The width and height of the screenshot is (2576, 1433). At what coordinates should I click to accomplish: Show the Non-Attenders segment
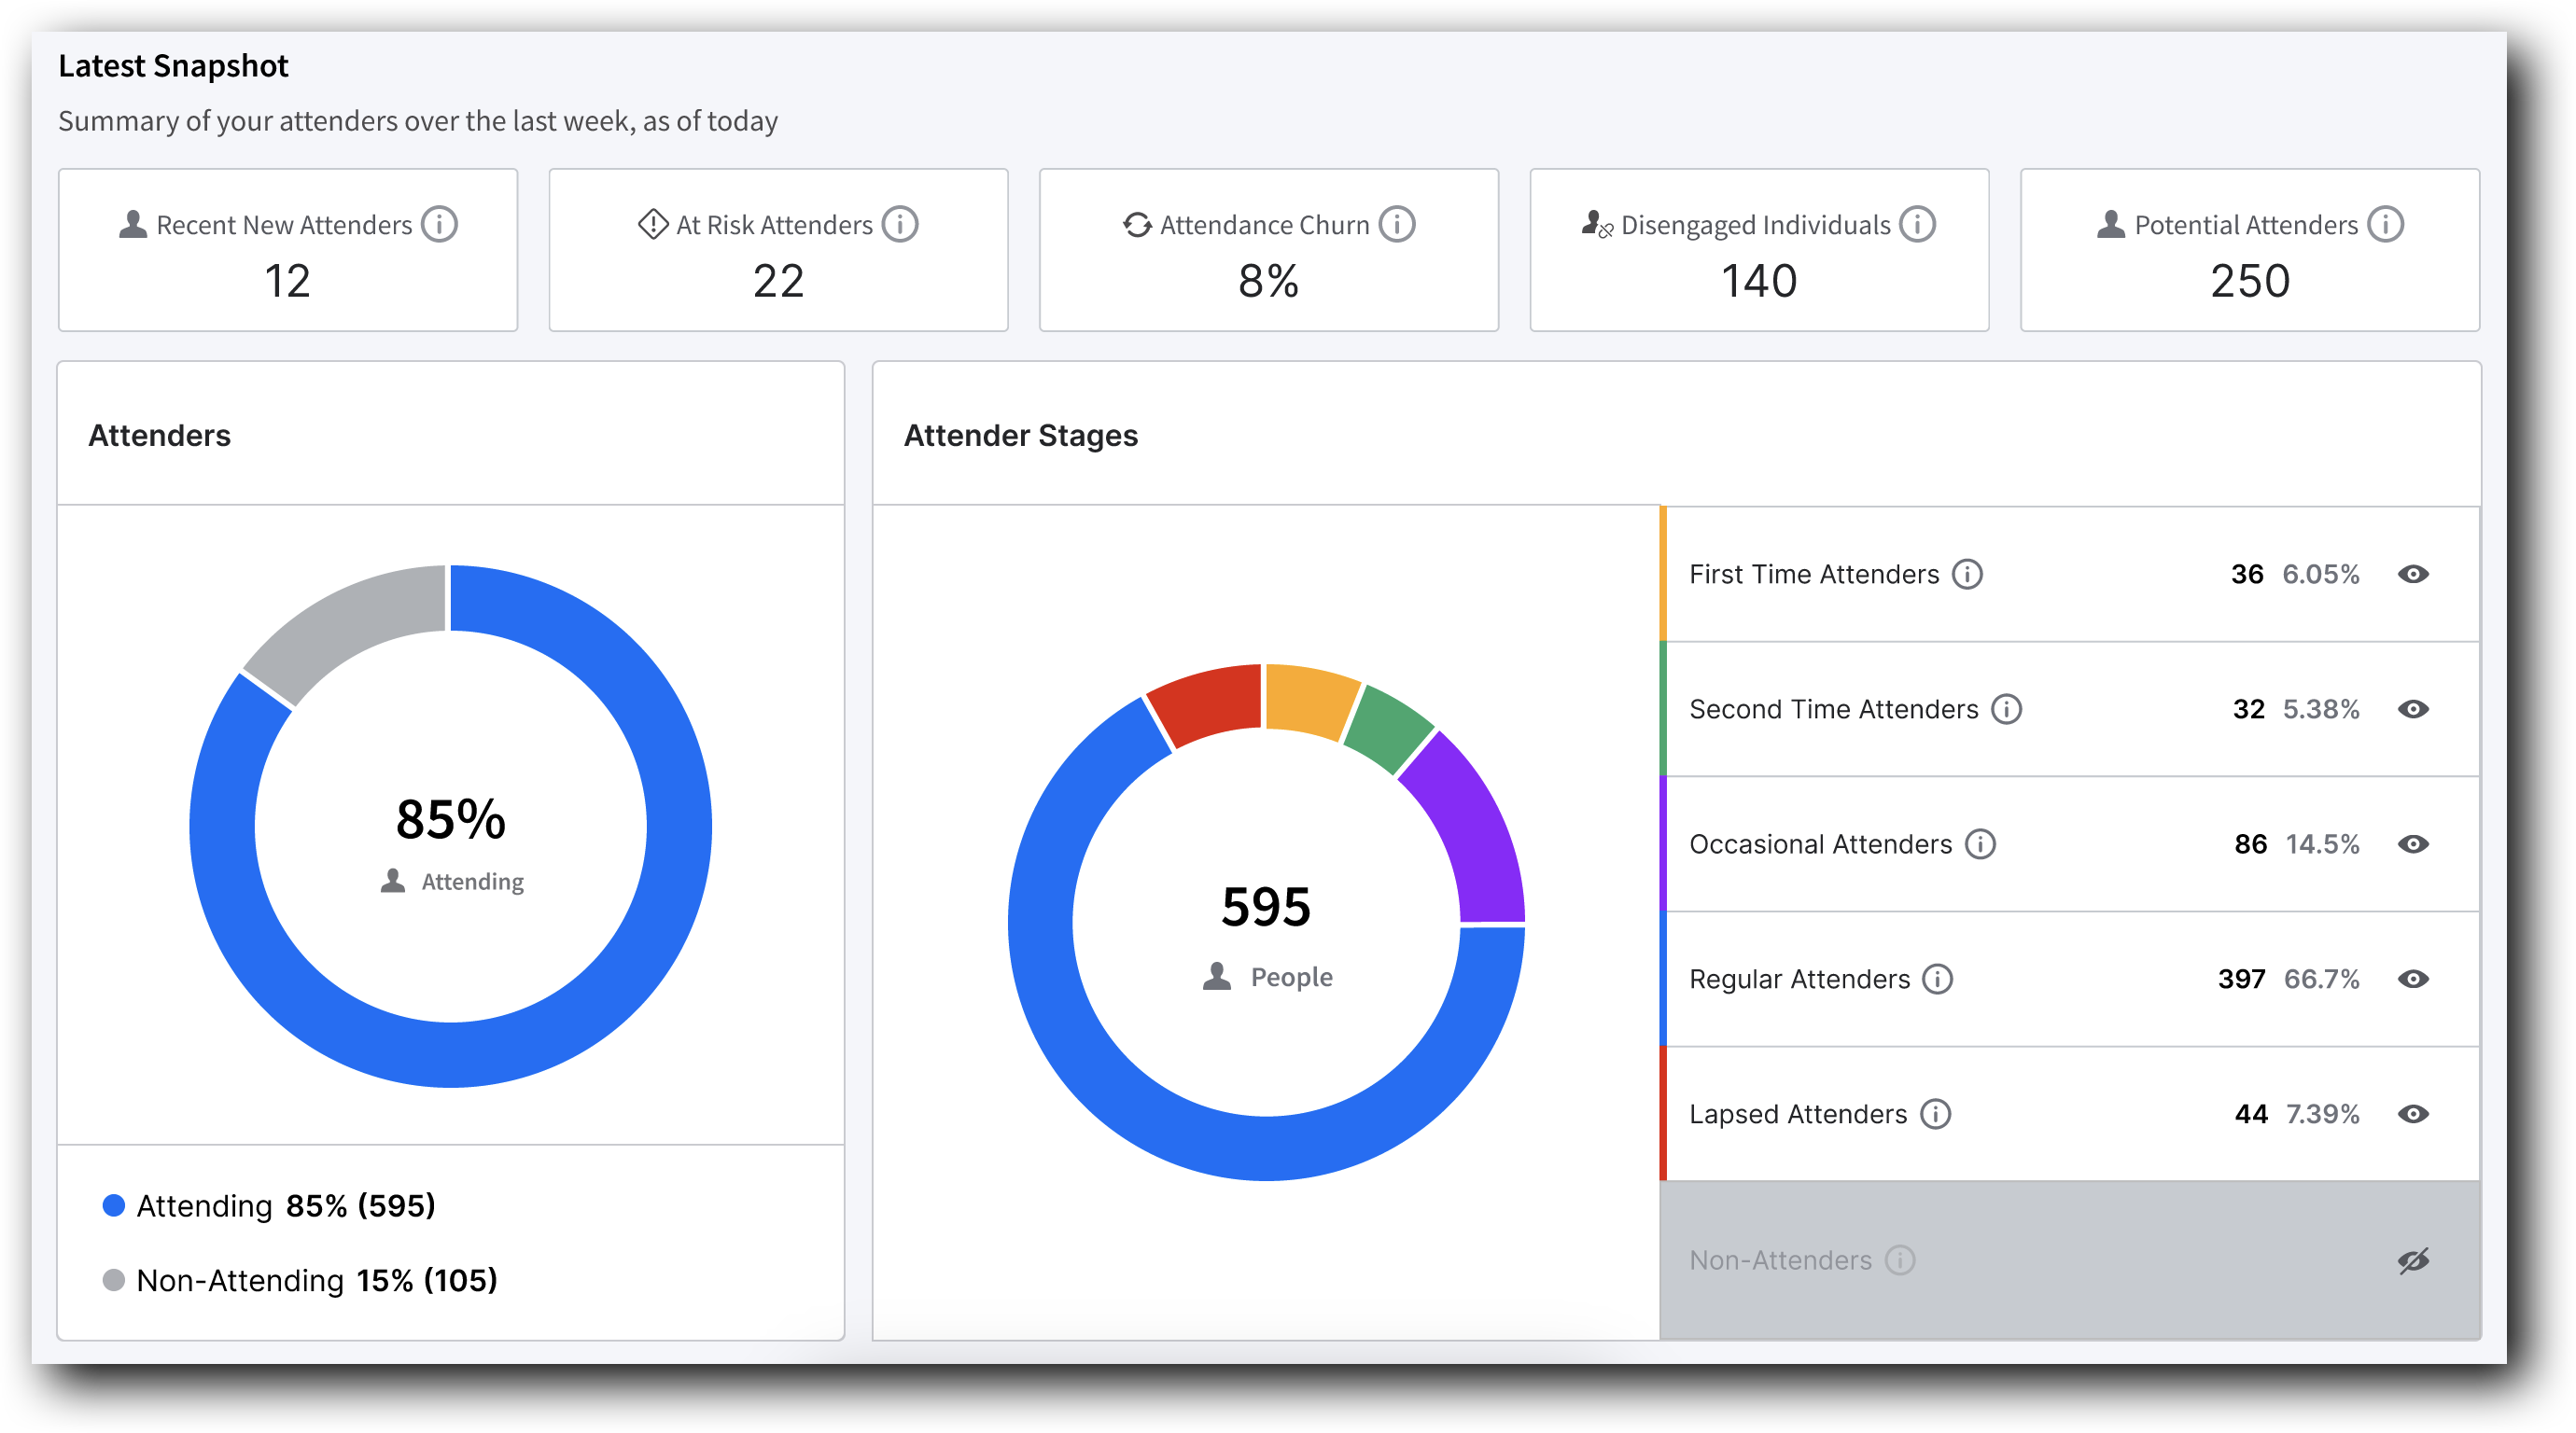click(x=2414, y=1260)
